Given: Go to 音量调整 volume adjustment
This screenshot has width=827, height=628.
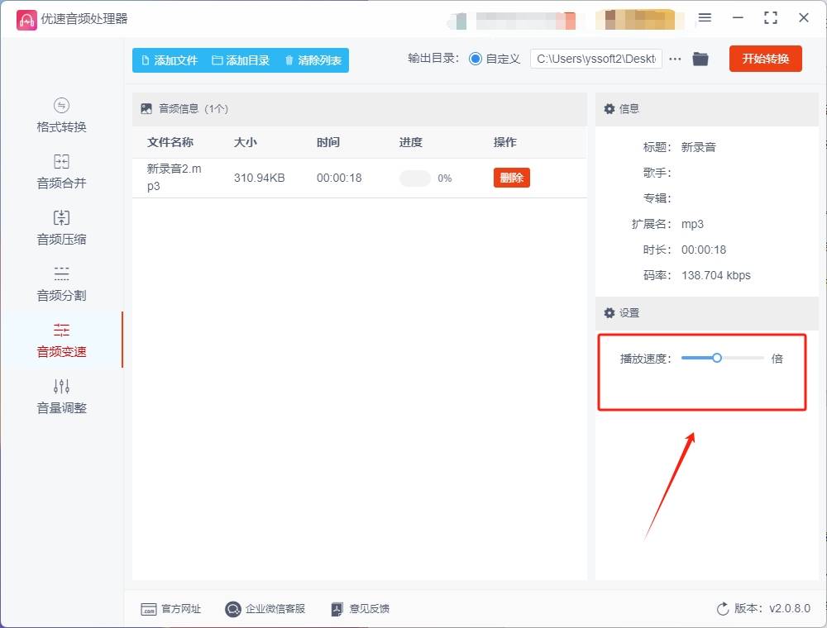Looking at the screenshot, I should click(61, 397).
